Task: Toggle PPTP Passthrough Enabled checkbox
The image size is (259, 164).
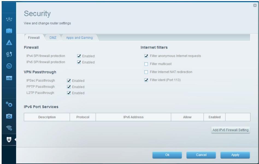Action: [x=69, y=87]
